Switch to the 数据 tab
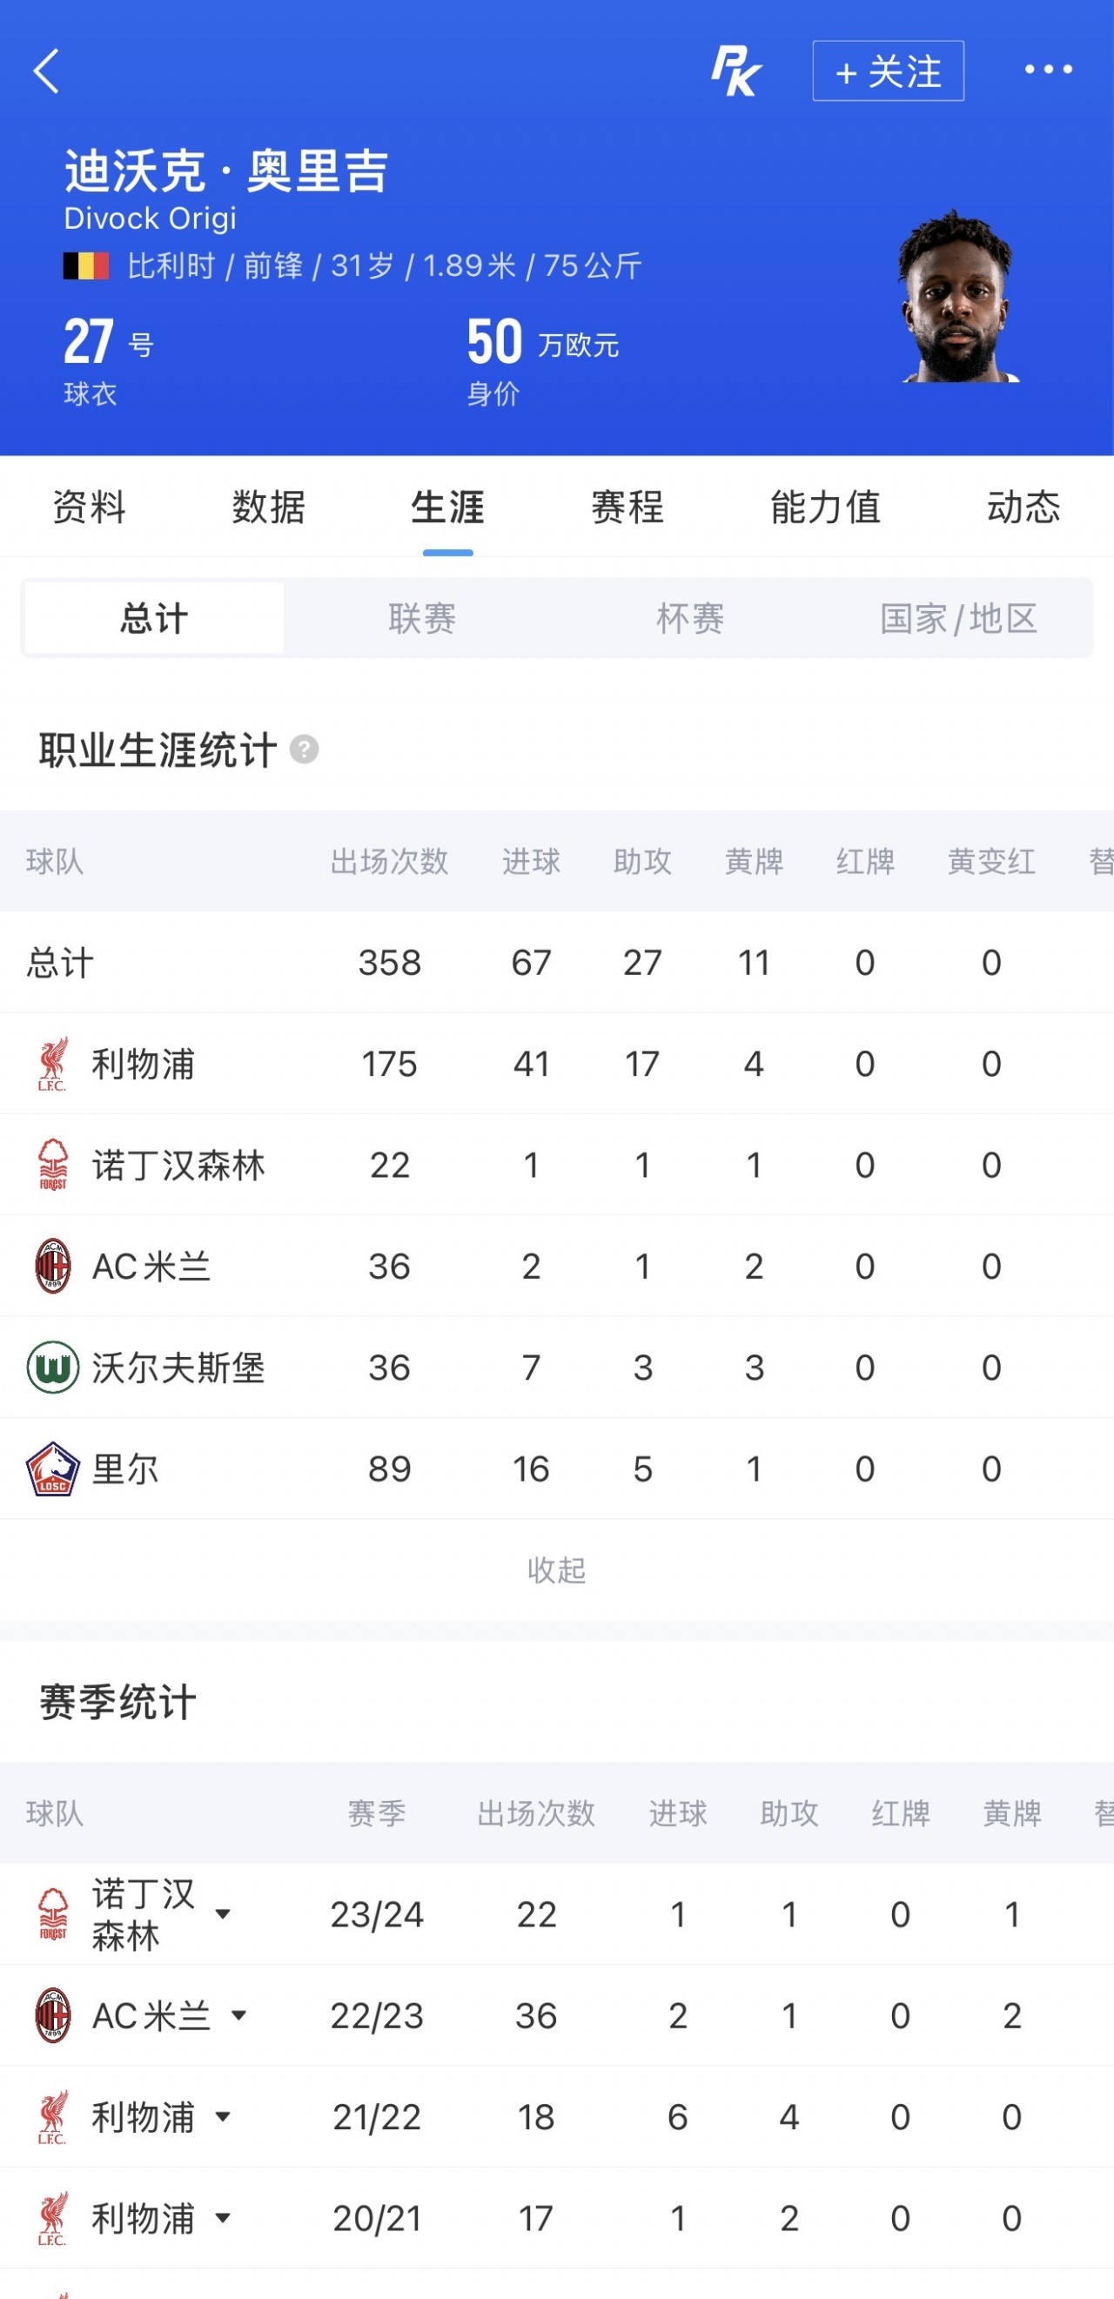This screenshot has height=2299, width=1114. click(269, 507)
